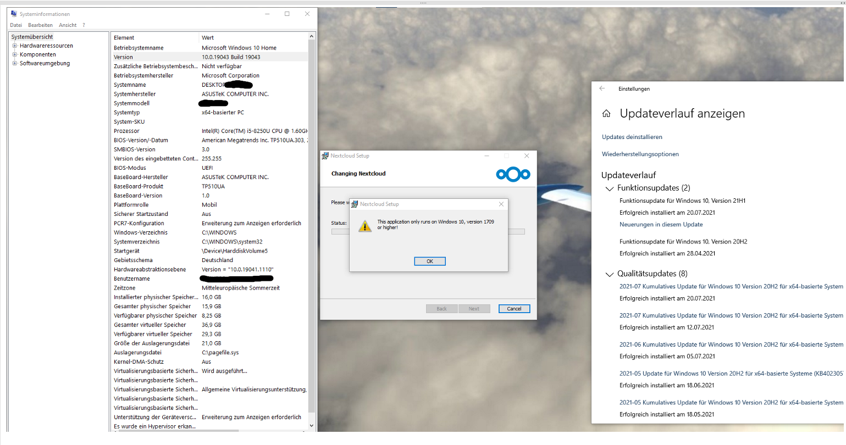This screenshot has height=445, width=846.
Task: Click the Nextcloud Setup title bar icon
Action: 325,156
